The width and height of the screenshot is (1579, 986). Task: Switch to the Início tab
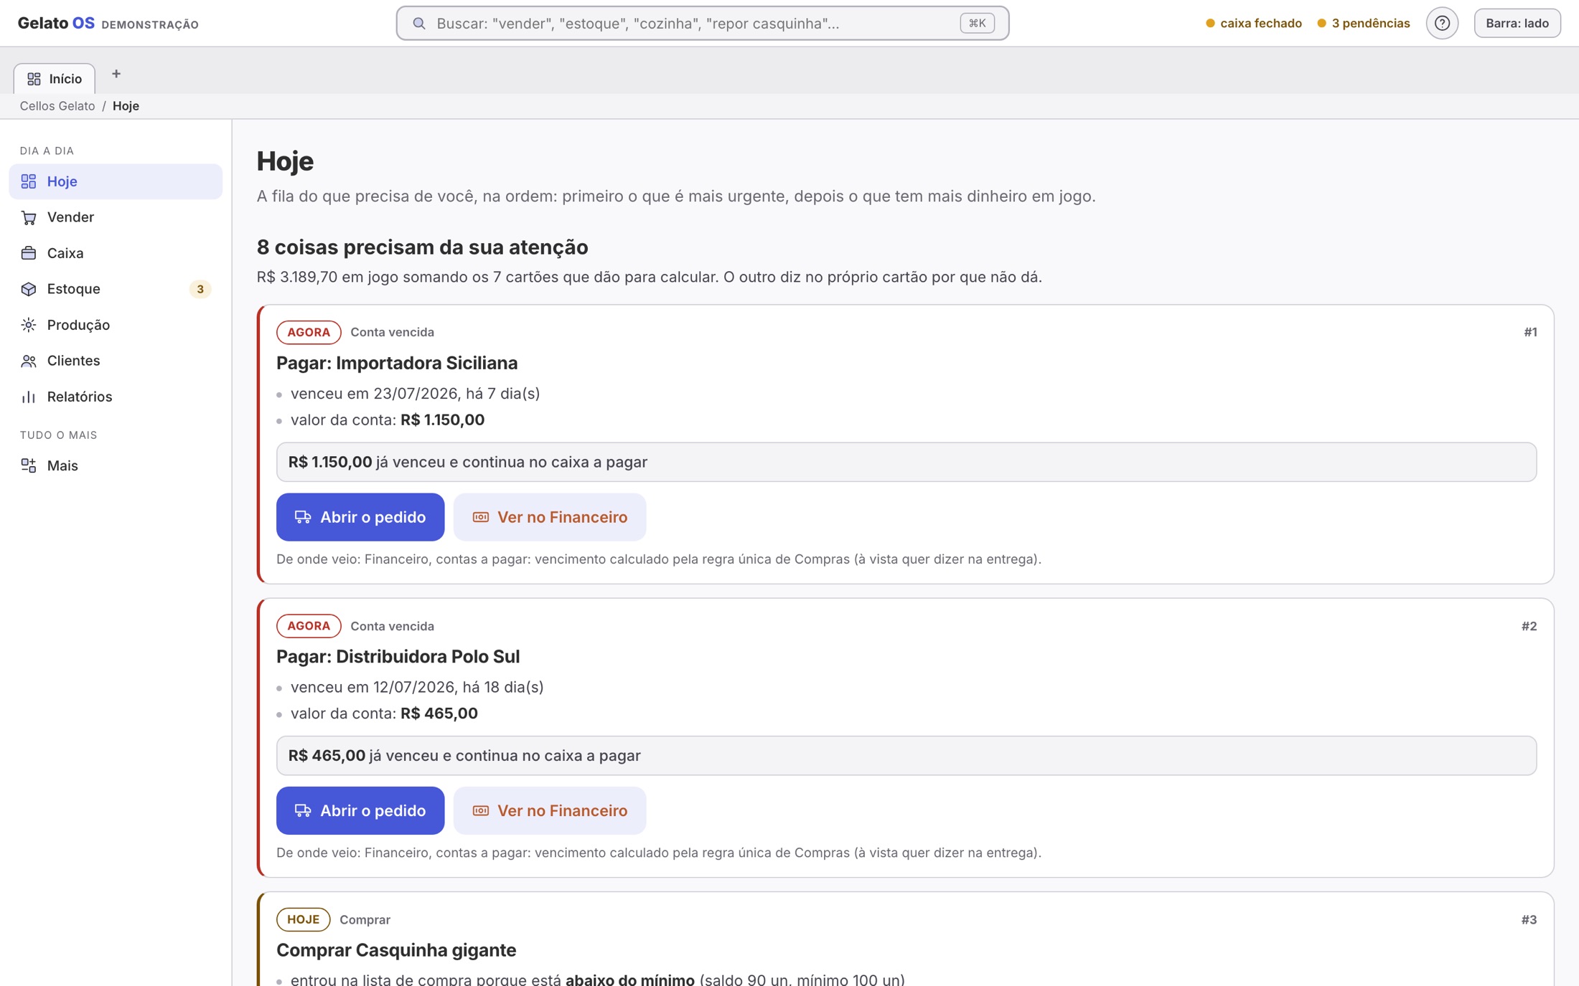[x=55, y=79]
